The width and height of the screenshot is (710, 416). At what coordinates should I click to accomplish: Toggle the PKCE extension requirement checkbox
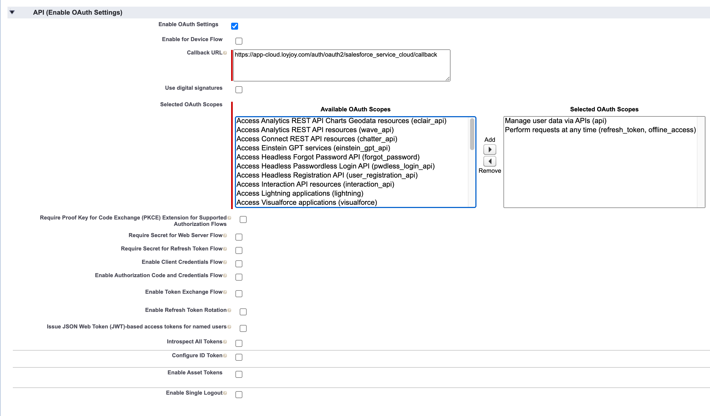(243, 219)
